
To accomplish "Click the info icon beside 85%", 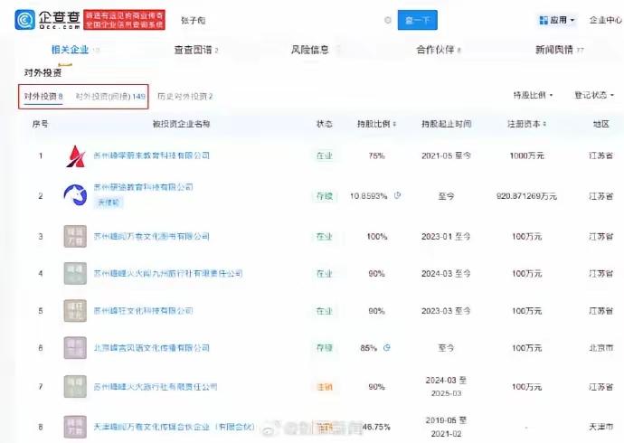I will point(387,347).
